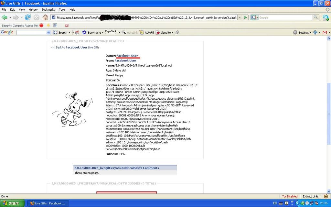This screenshot has width=331, height=207.
Task: Click the AutoFill toolbar button
Action: coord(147,32)
